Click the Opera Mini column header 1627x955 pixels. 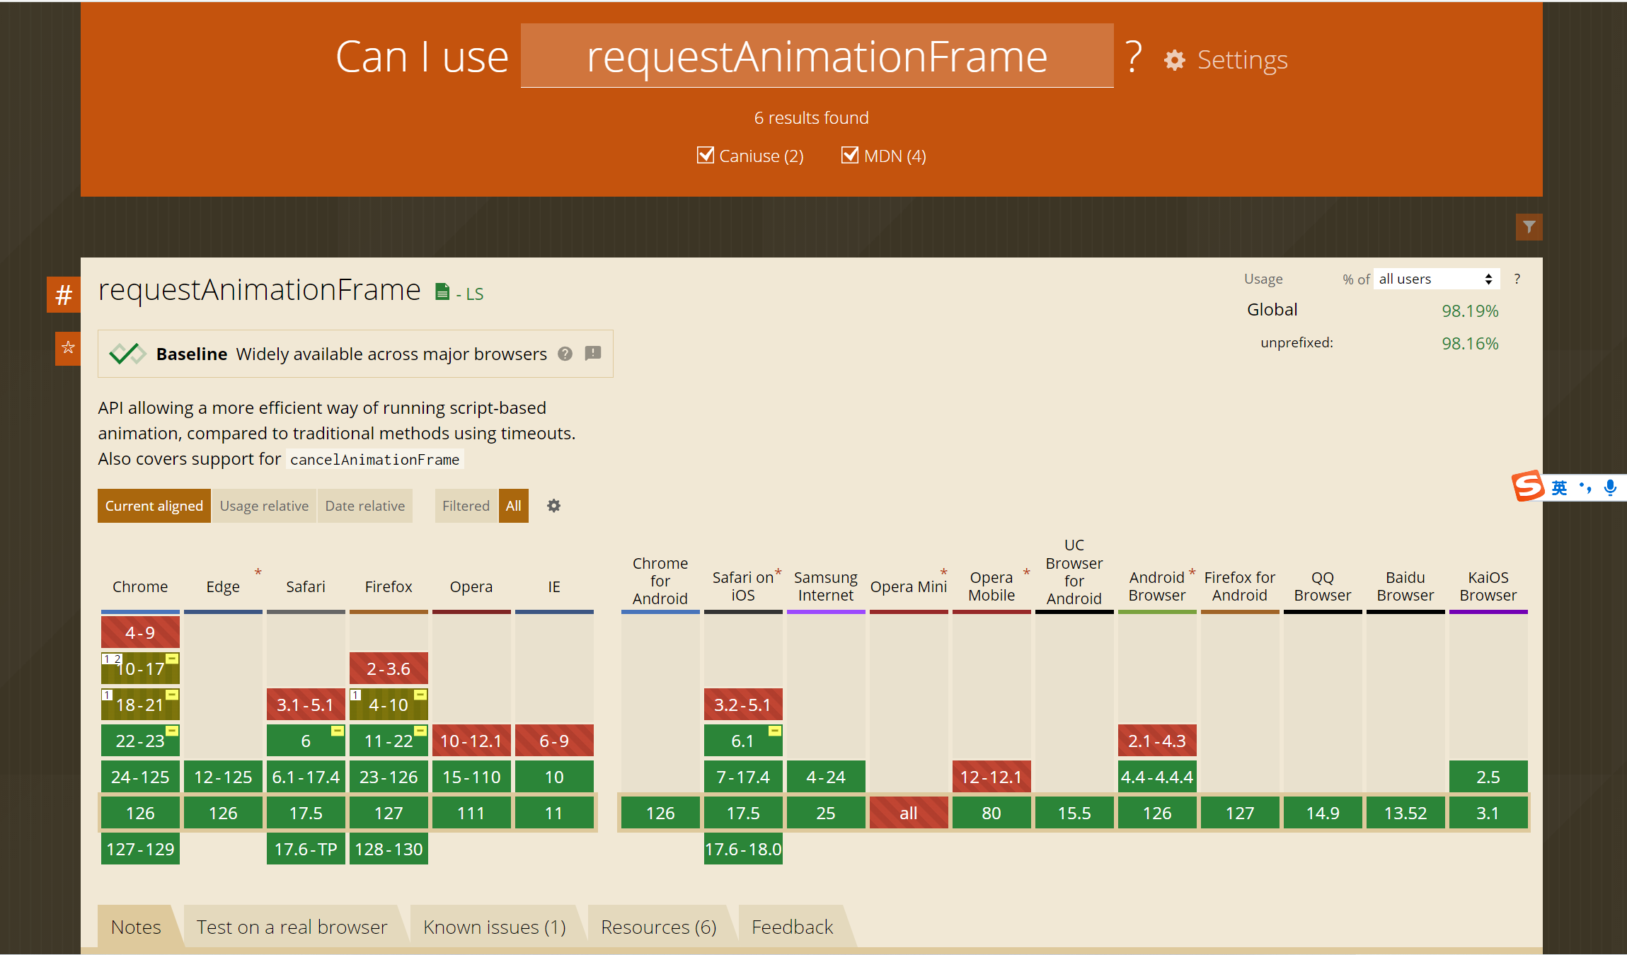(x=909, y=586)
